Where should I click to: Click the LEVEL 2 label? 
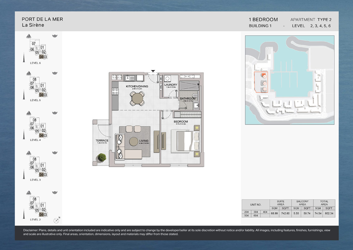(x=35, y=220)
